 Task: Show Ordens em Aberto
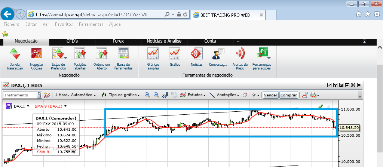click(x=102, y=59)
